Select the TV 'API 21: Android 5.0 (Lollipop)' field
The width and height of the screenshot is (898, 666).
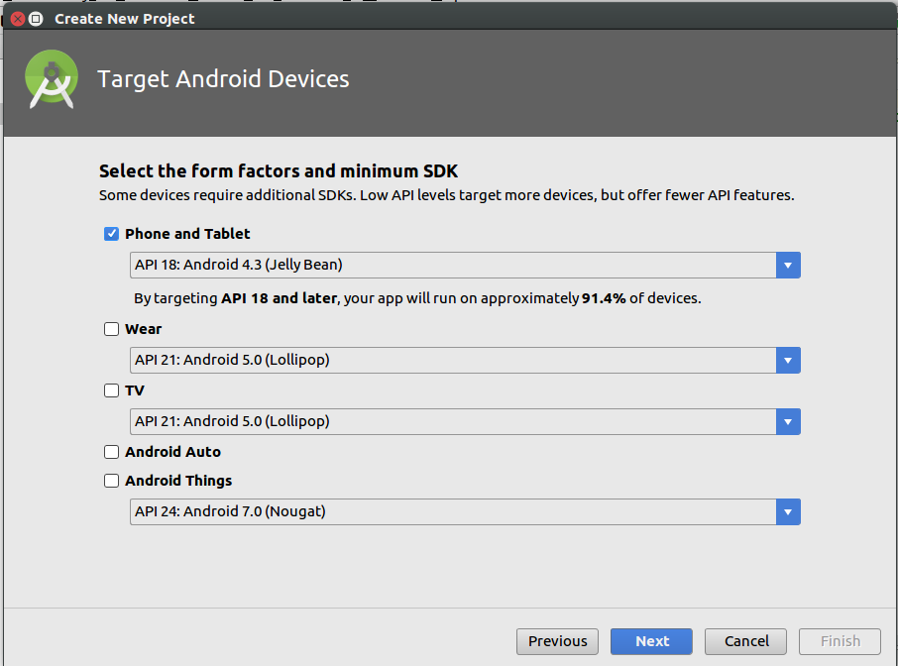point(465,421)
